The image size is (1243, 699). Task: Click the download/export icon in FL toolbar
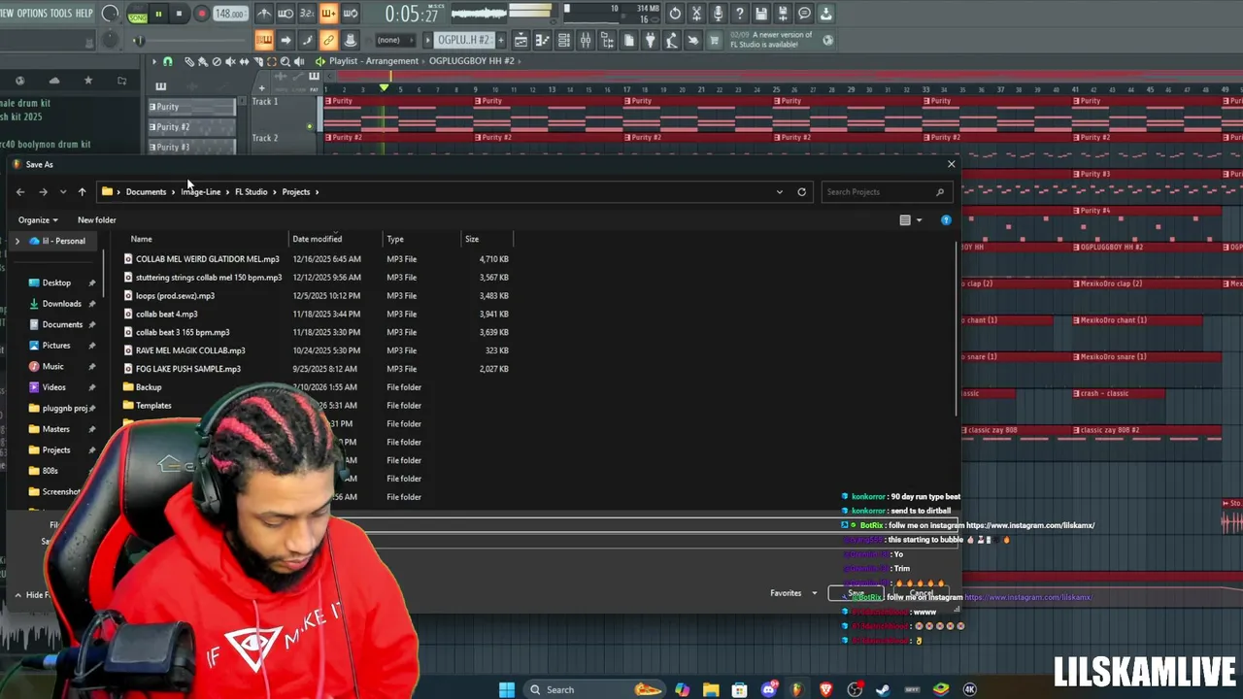pyautogui.click(x=825, y=14)
